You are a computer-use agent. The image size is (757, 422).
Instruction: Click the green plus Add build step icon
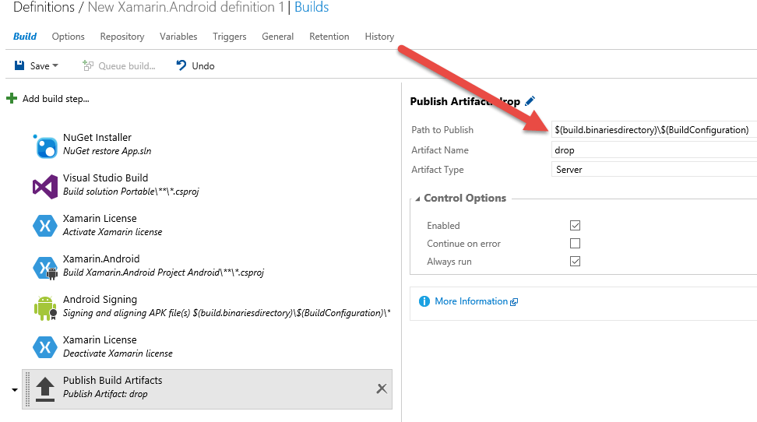pos(12,99)
